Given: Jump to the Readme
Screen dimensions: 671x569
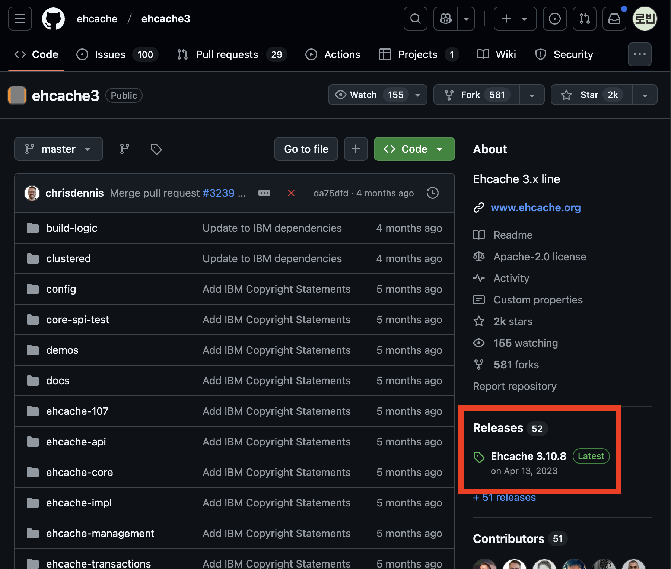Looking at the screenshot, I should click(503, 235).
